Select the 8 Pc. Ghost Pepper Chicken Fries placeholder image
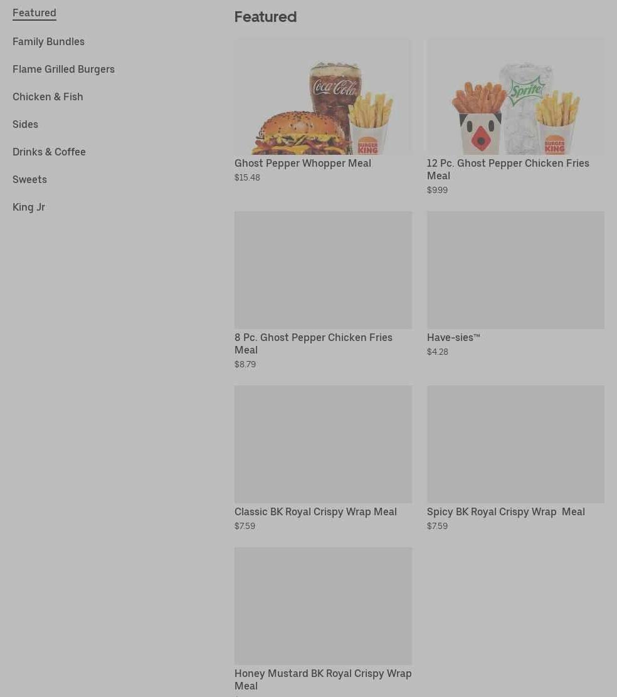The image size is (617, 697). coord(323,270)
